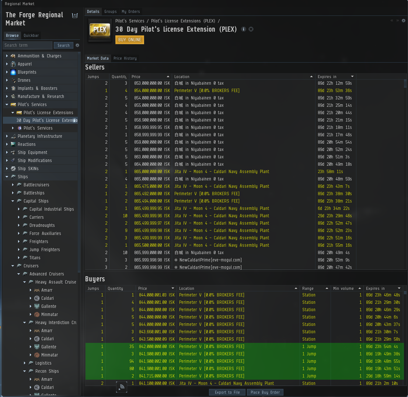
Task: Click the Reactions category icon
Action: (x=13, y=144)
